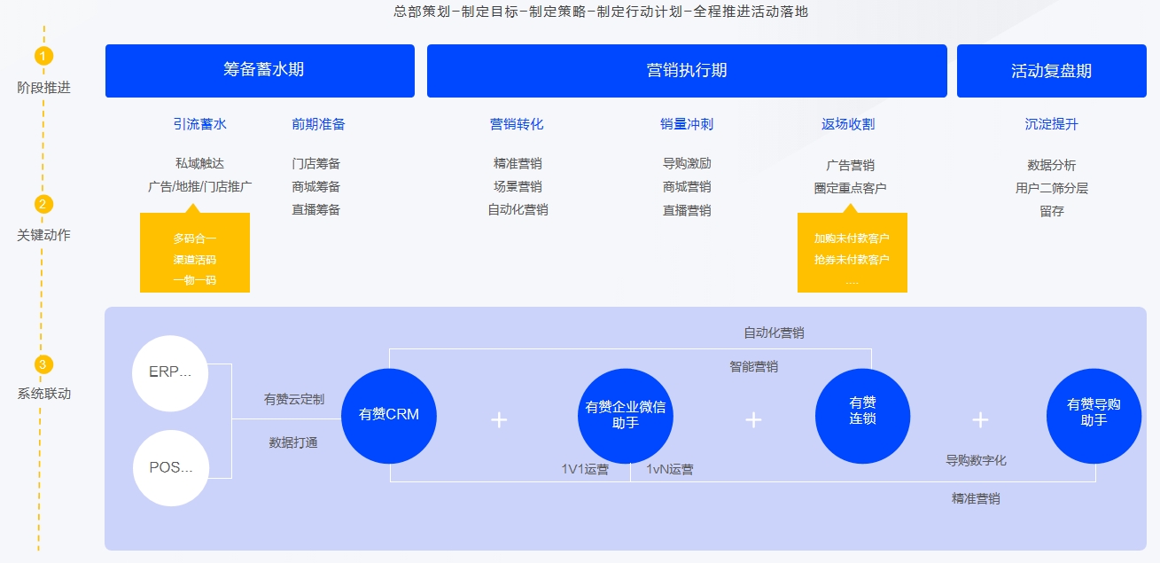Click the 用户二筛分层 text
Viewport: 1160px width, 563px height.
click(x=1052, y=188)
